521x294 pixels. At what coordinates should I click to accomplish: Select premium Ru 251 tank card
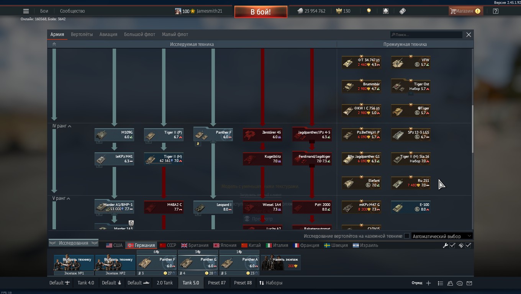coord(411,183)
